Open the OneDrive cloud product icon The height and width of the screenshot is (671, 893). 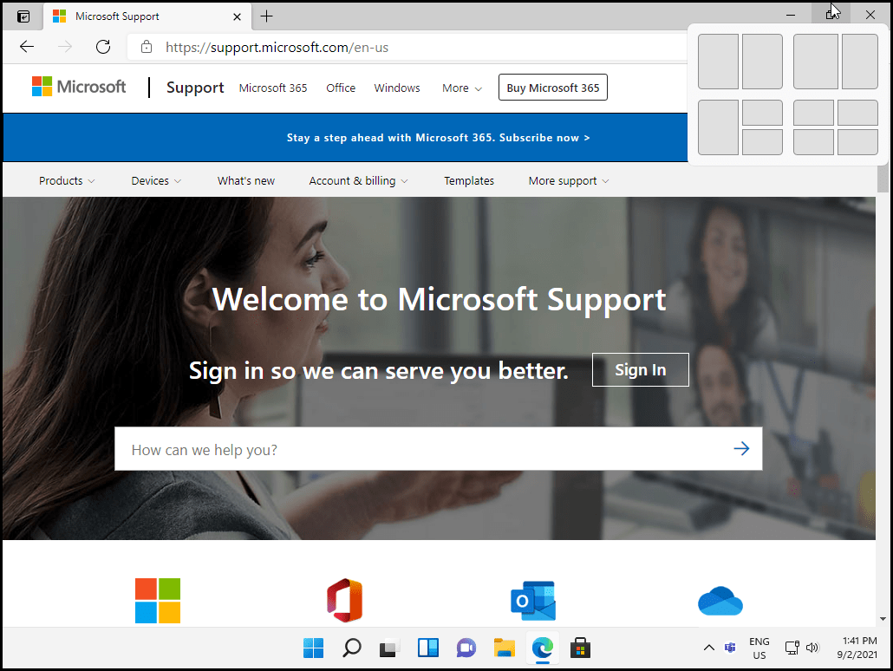tap(720, 601)
